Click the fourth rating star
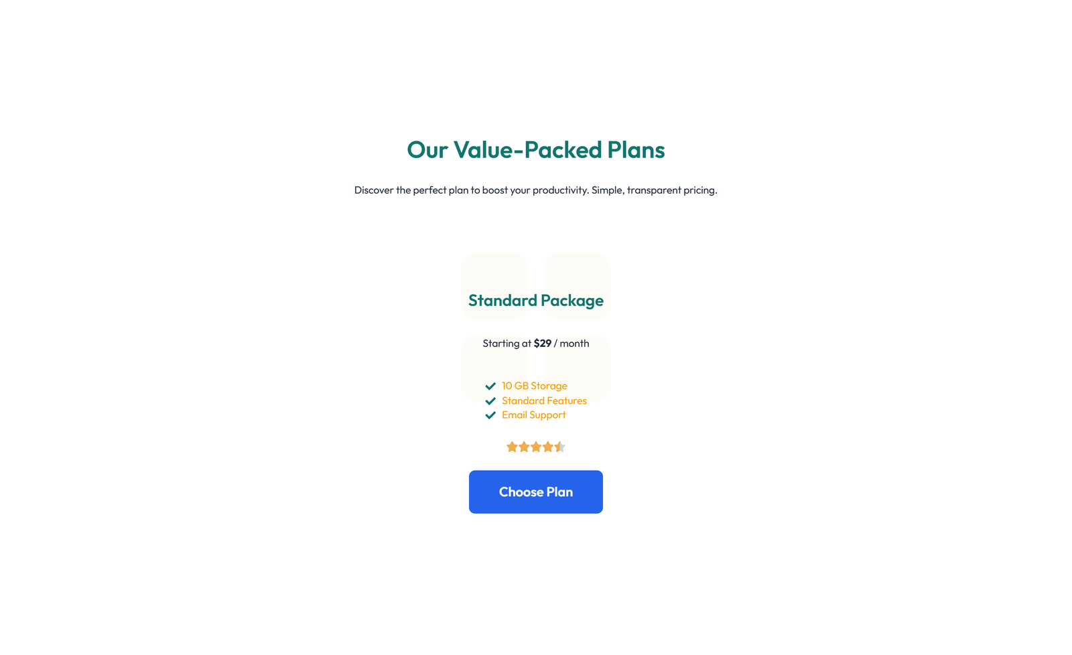1072x655 pixels. (548, 446)
